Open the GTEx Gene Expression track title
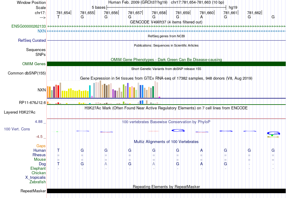The width and height of the screenshot is (286, 198). tap(166, 78)
